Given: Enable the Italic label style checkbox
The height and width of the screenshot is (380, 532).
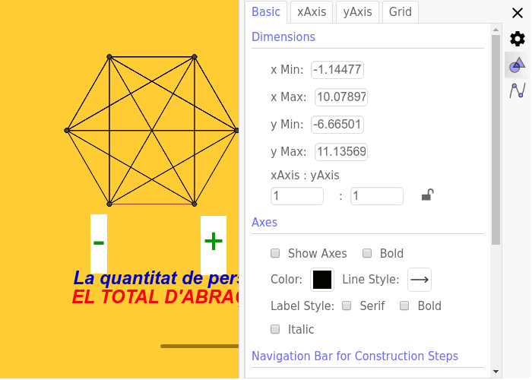Looking at the screenshot, I should 275,329.
